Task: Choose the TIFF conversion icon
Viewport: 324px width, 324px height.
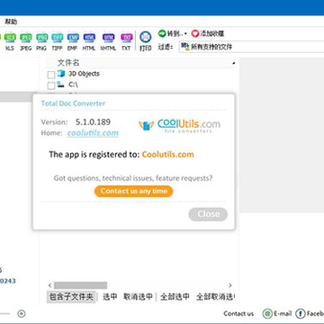Action: pyautogui.click(x=57, y=41)
